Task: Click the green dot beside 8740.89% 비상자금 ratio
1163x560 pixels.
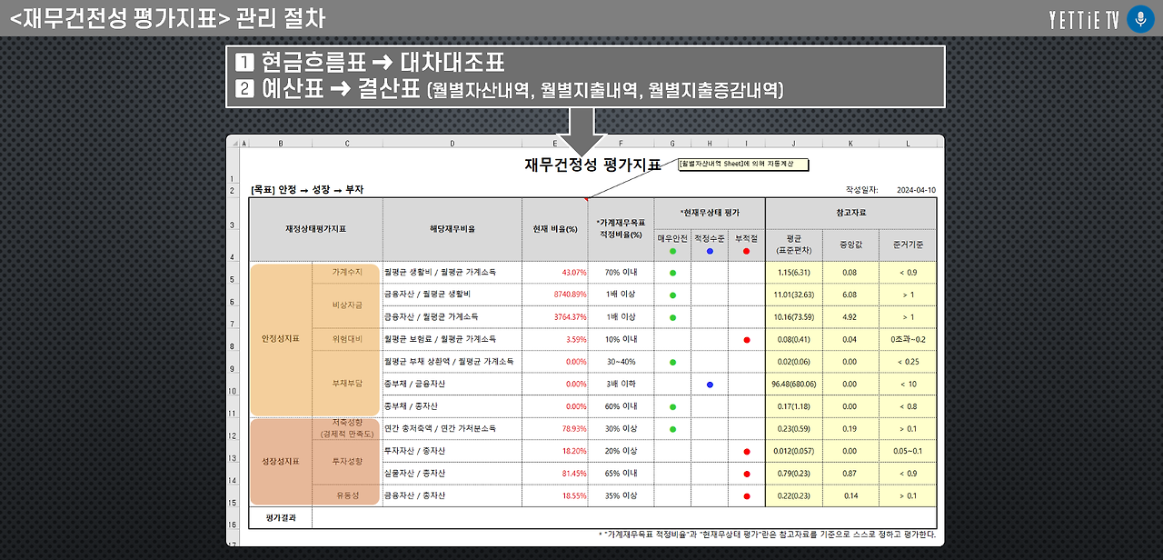Action: point(671,295)
